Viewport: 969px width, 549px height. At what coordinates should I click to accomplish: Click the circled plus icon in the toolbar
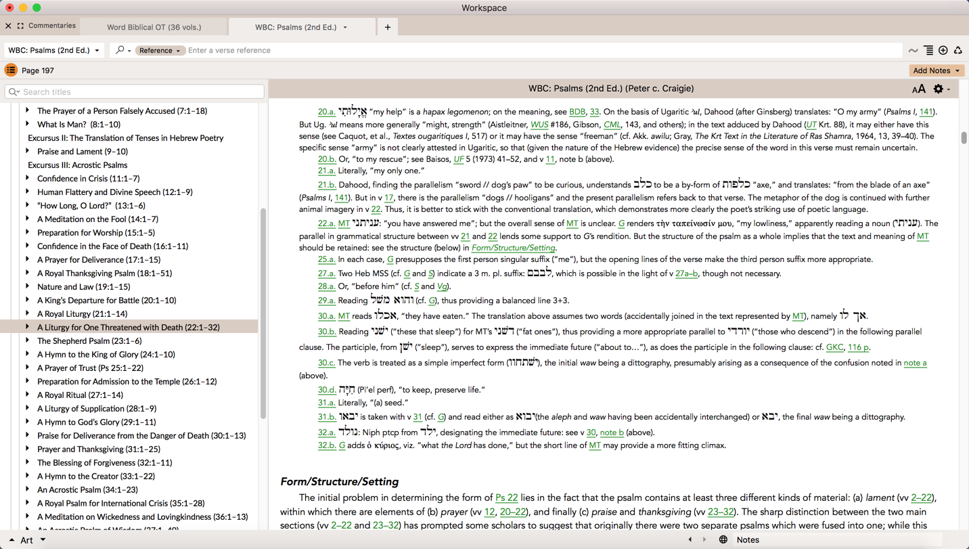(x=943, y=51)
